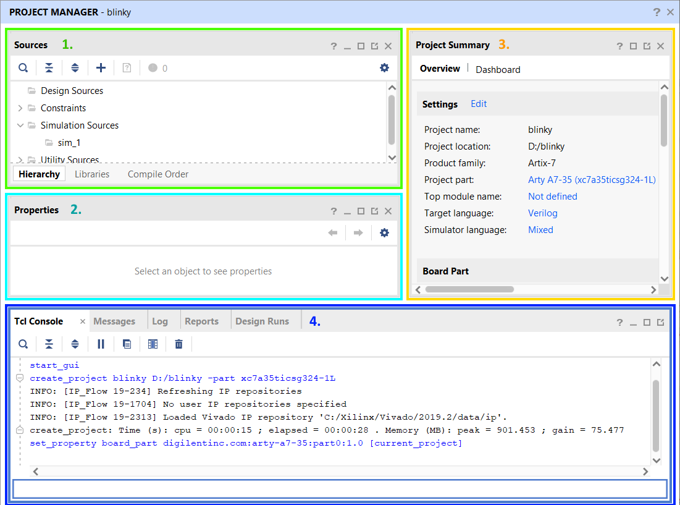Viewport: 680px width, 505px height.
Task: Collapse the create_project Time message group
Action: point(20,430)
